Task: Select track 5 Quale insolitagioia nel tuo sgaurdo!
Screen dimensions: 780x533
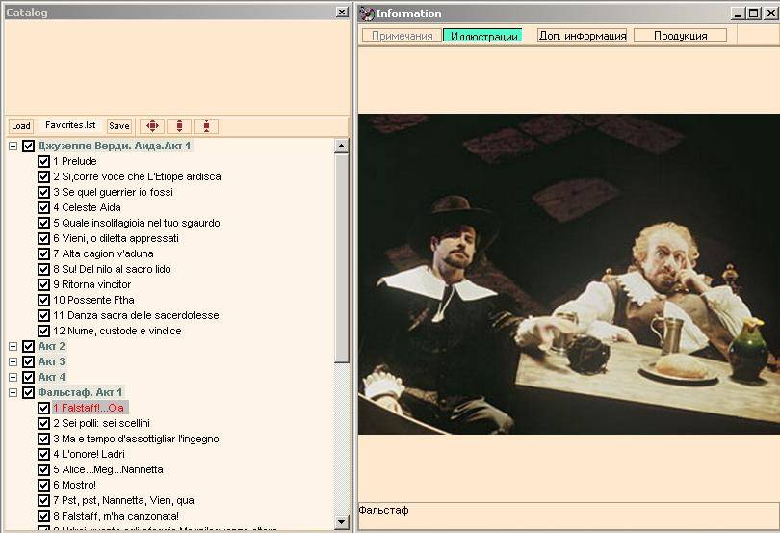Action: 138,223
